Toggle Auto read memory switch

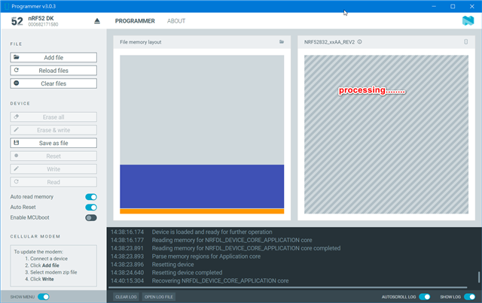click(x=91, y=197)
